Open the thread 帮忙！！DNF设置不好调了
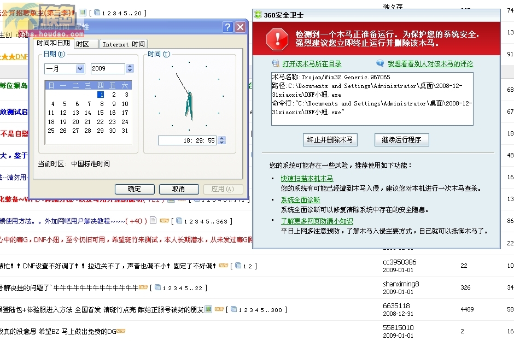This screenshot has height=341, width=514. (108, 266)
